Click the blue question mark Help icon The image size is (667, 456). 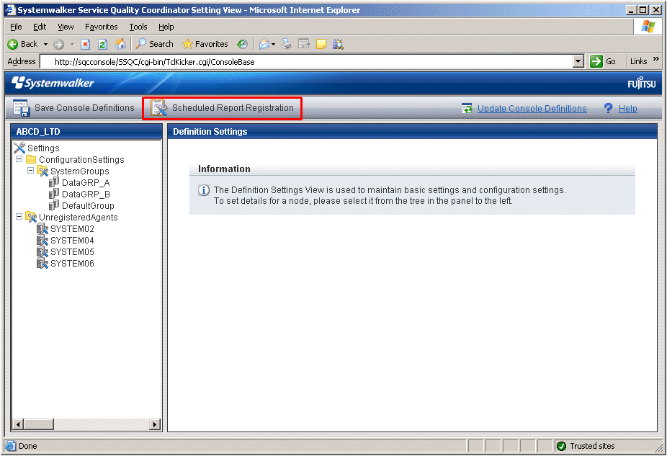point(609,108)
